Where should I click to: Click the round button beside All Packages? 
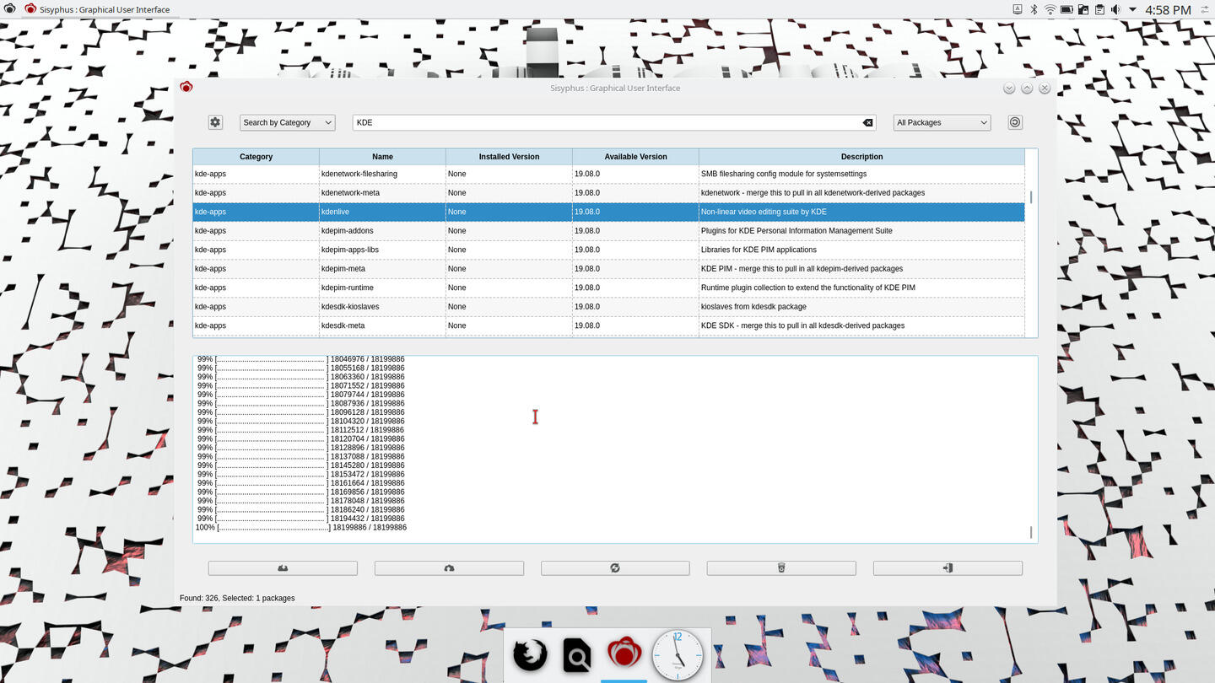1015,122
